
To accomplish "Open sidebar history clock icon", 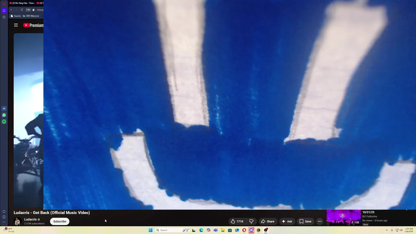I will point(4,217).
